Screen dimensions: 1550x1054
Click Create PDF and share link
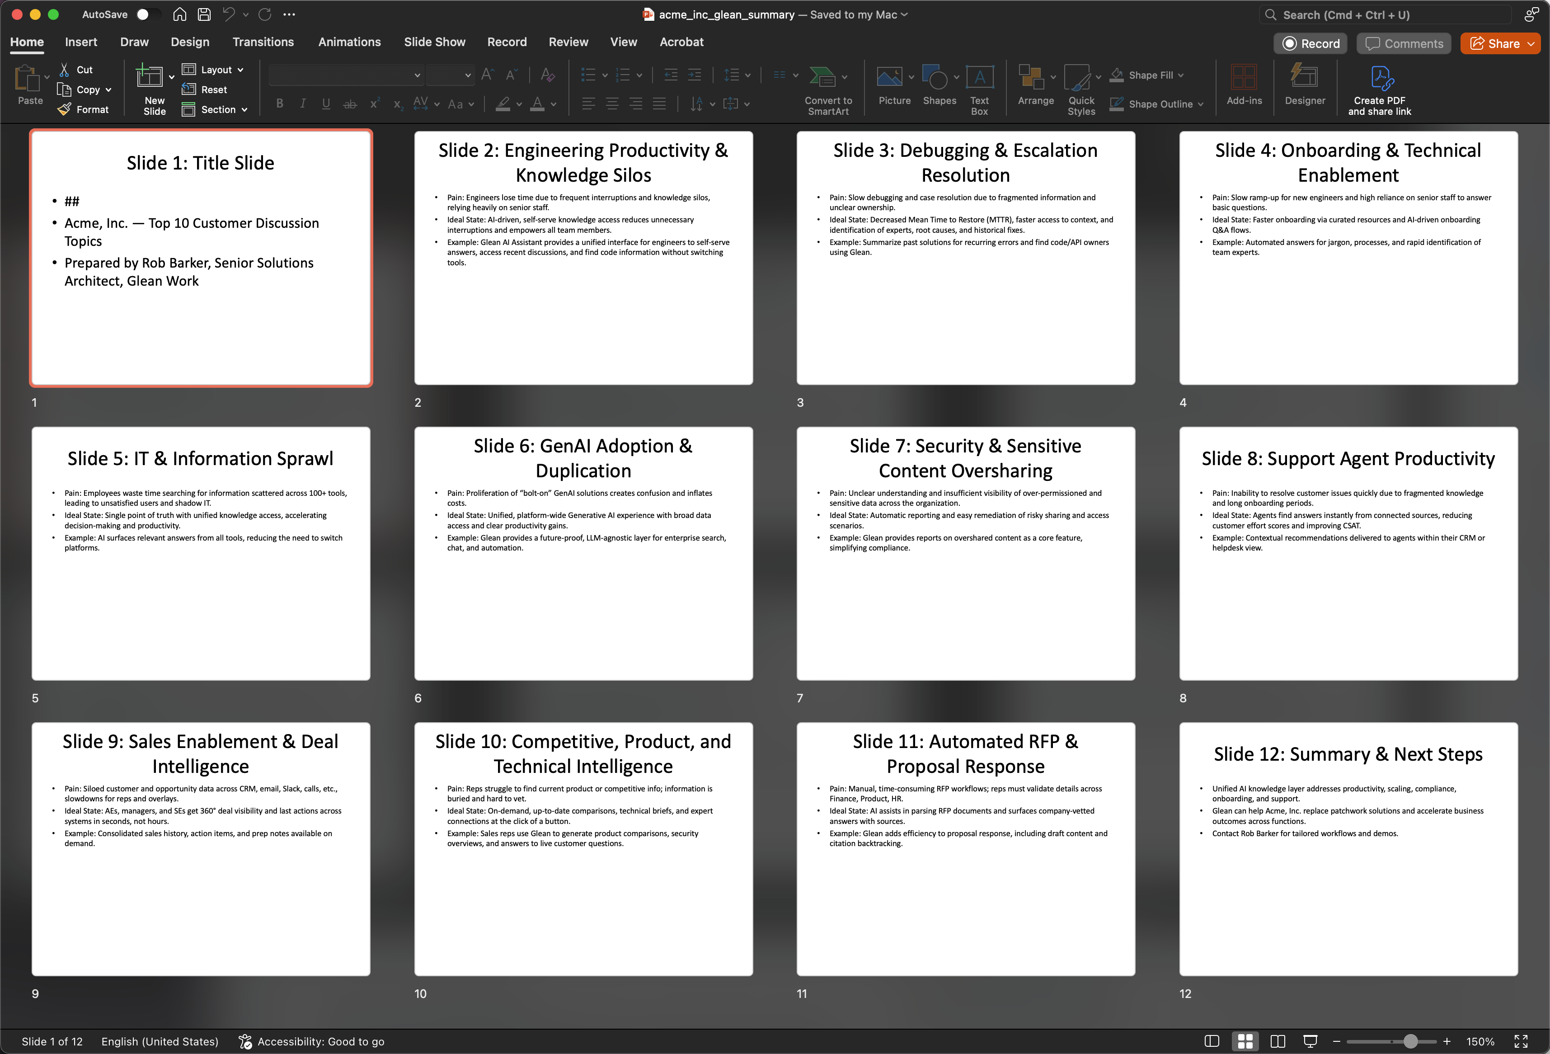click(x=1379, y=91)
